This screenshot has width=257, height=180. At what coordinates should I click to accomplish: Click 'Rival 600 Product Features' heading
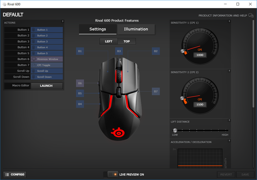pyautogui.click(x=117, y=21)
